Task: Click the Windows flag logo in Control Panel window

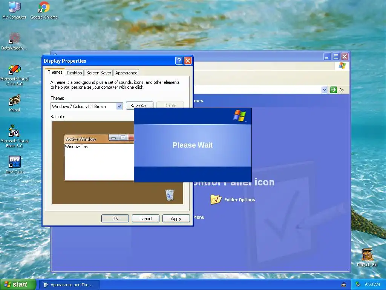Action: click(x=342, y=66)
